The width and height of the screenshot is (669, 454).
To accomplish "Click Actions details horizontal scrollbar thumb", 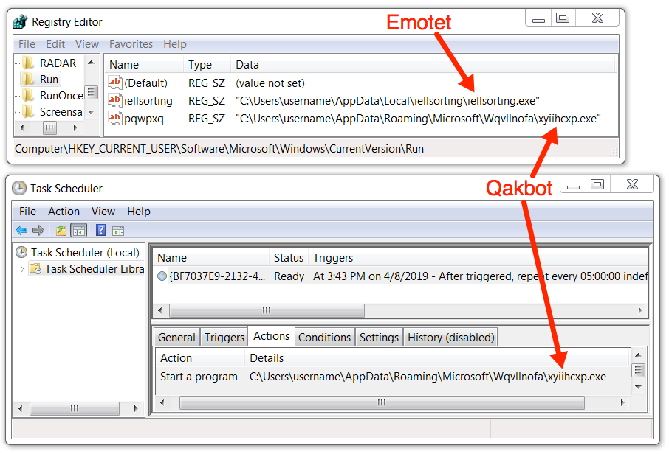I will click(382, 402).
